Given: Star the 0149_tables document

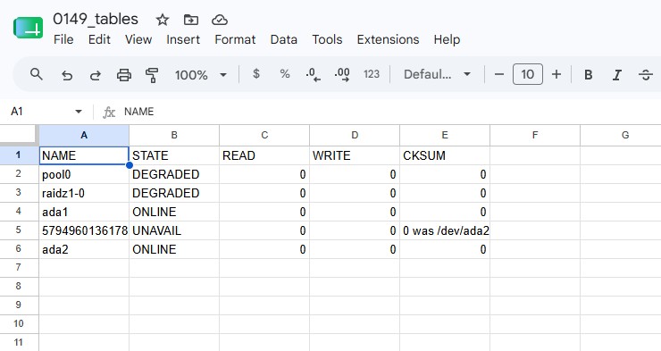Looking at the screenshot, I should [163, 20].
